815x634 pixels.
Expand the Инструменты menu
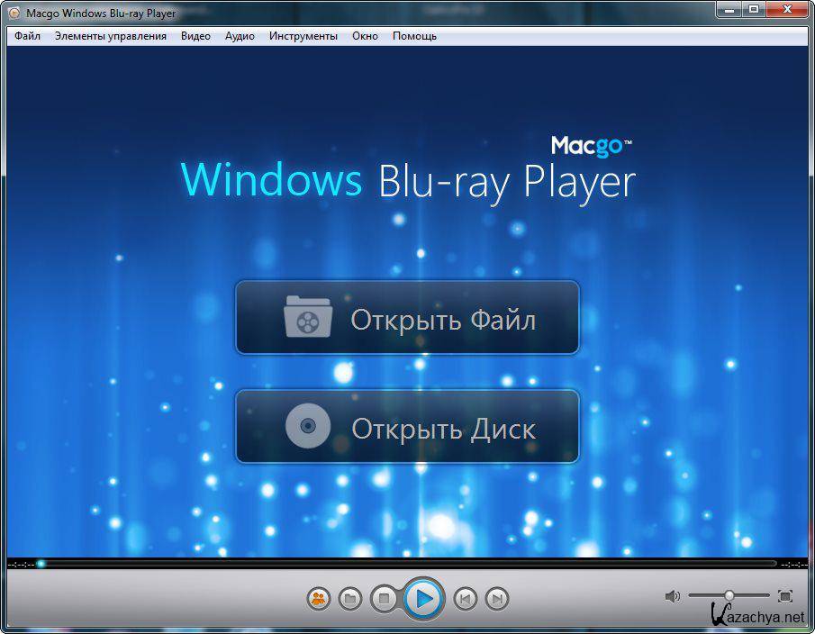pyautogui.click(x=303, y=36)
